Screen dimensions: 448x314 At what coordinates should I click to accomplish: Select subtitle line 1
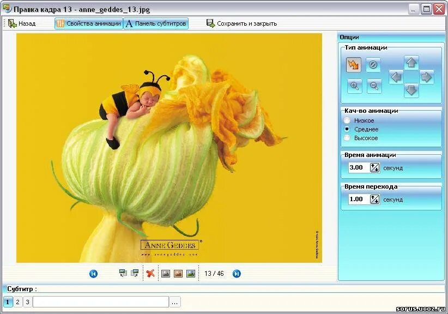click(8, 302)
